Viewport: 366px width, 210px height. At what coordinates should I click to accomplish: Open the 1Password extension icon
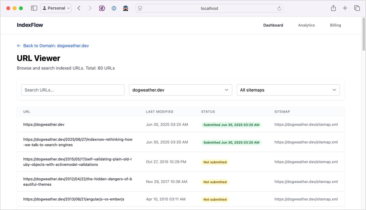[x=114, y=8]
